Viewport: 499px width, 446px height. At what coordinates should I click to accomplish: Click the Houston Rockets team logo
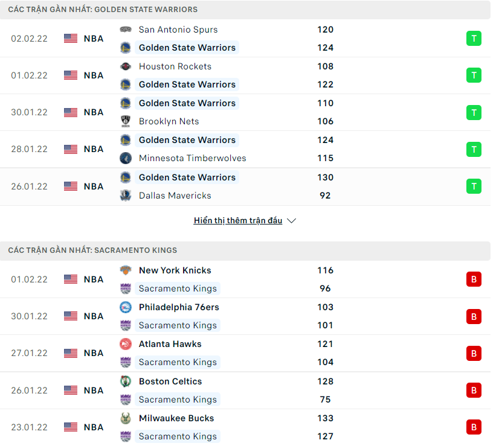(125, 66)
